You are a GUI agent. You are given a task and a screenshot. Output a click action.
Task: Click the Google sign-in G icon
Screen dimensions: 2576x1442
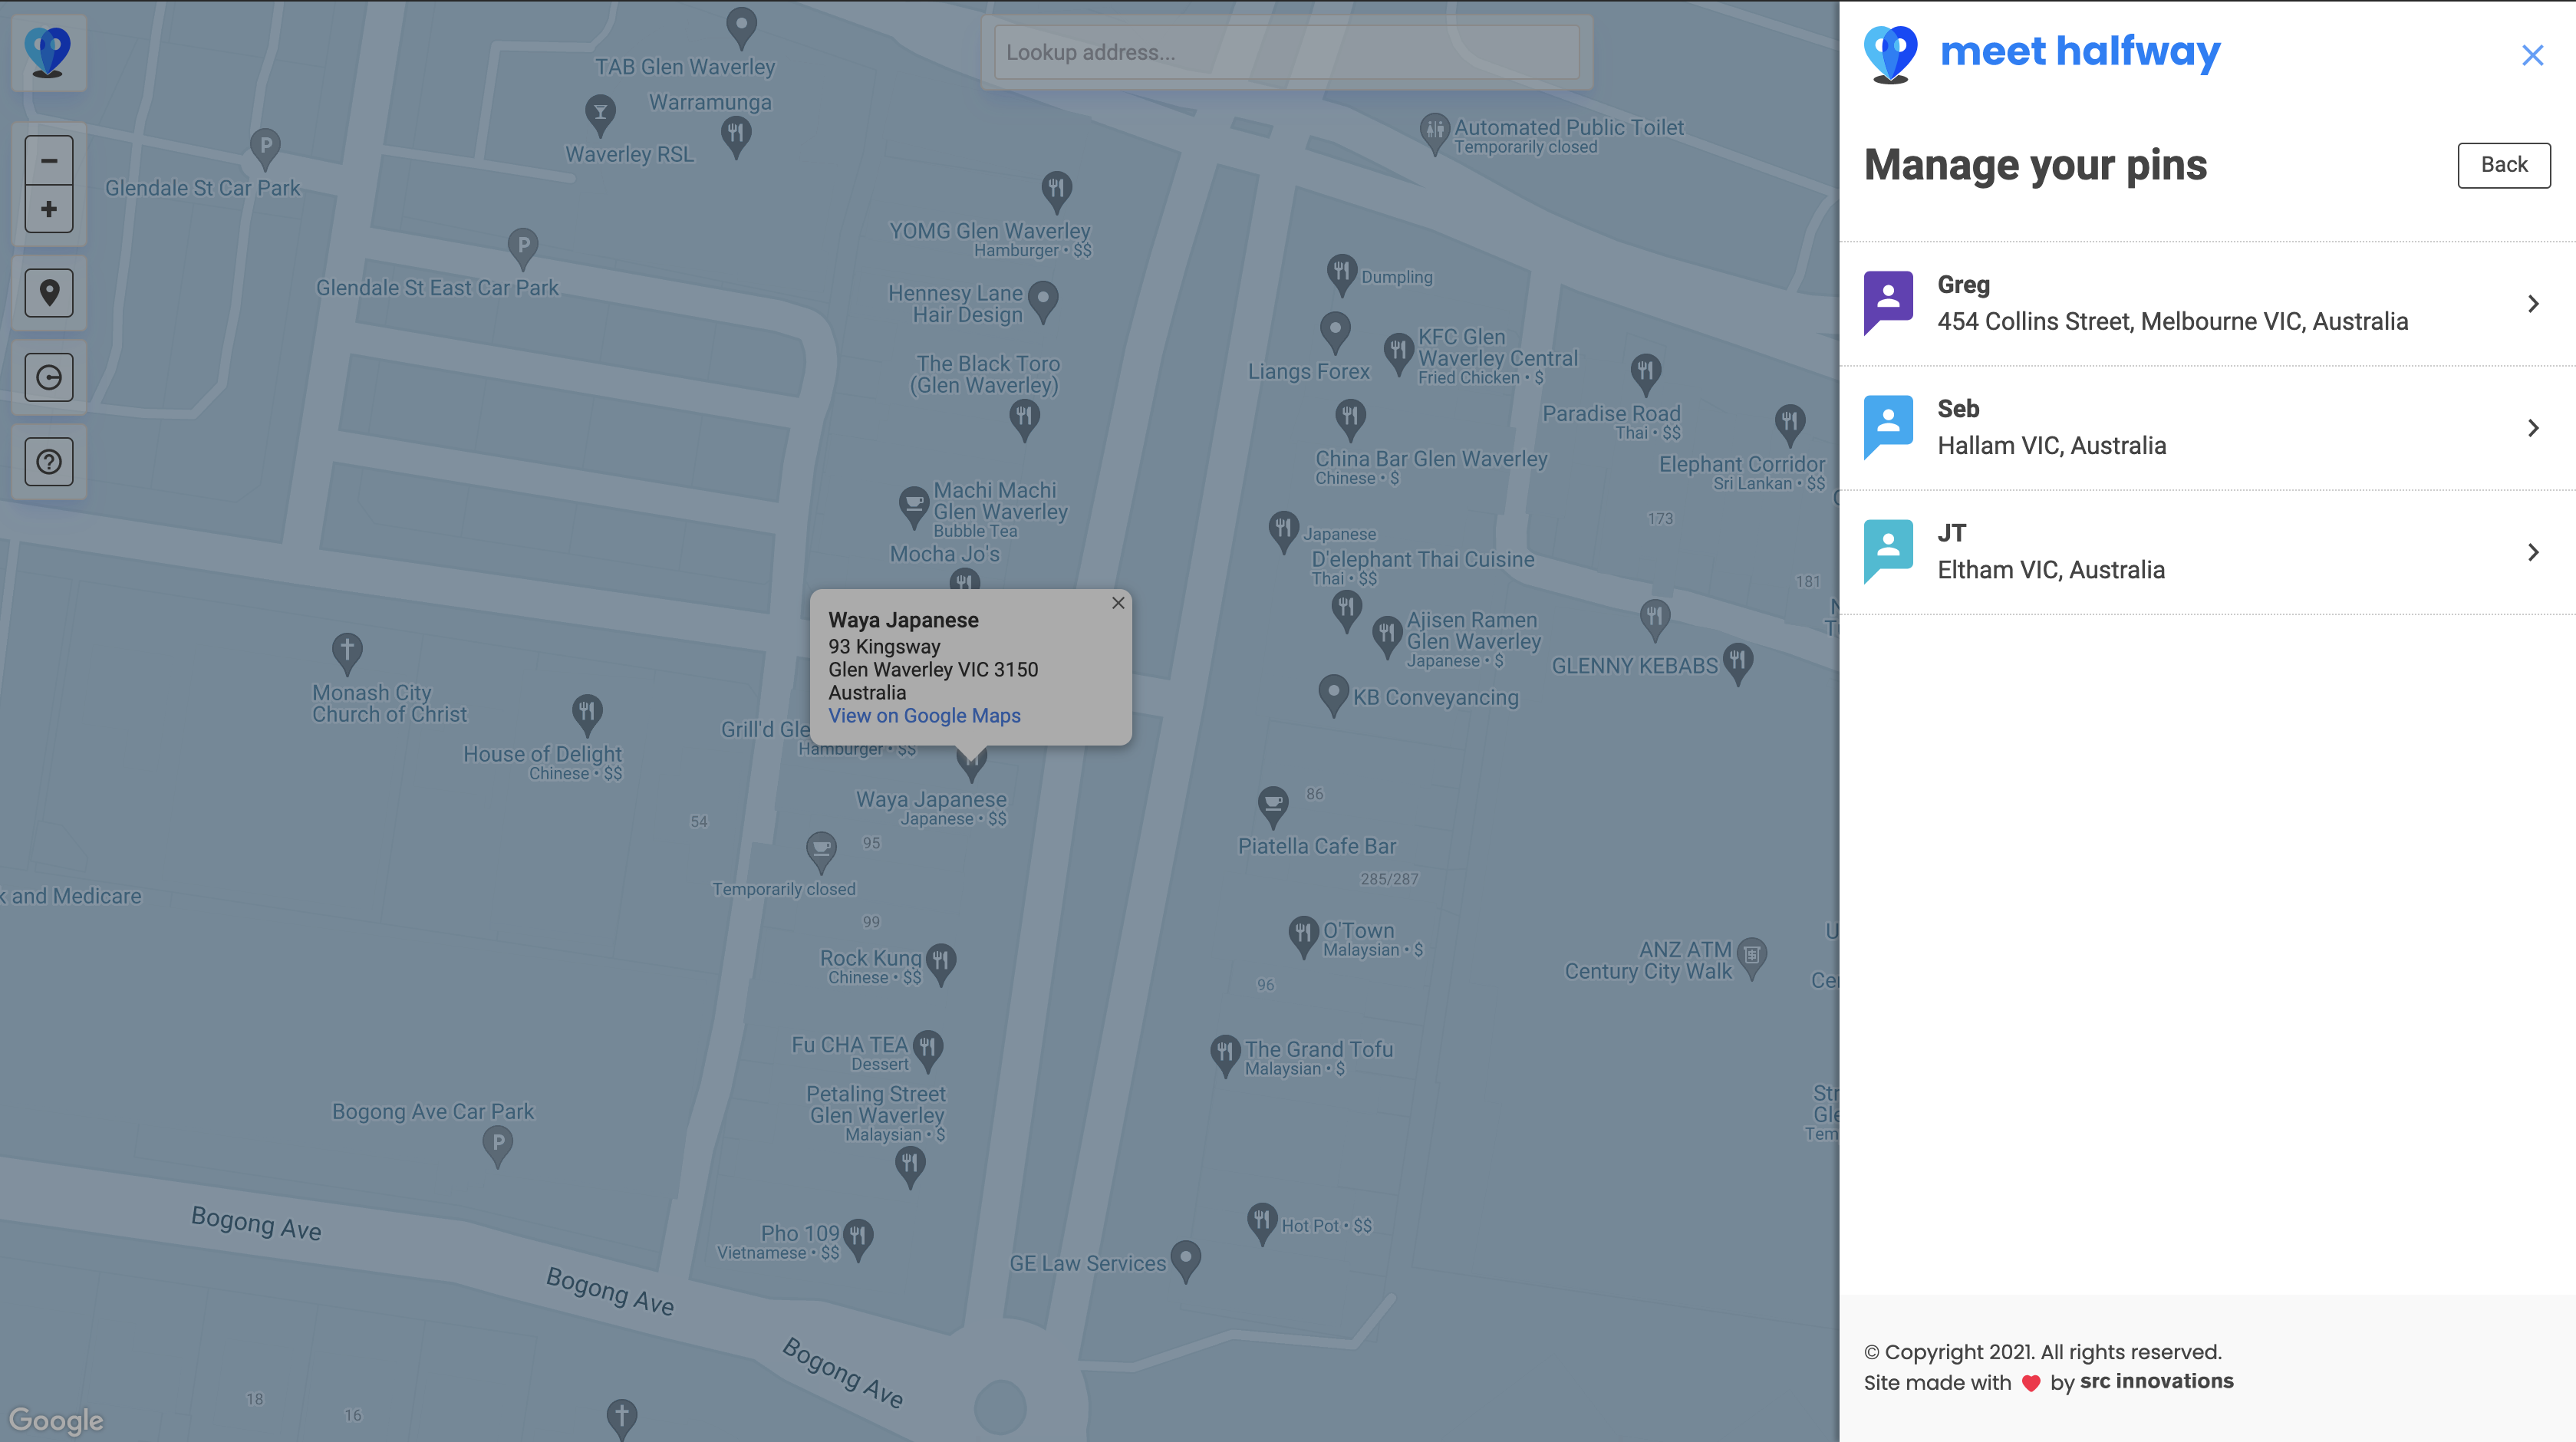point(48,377)
